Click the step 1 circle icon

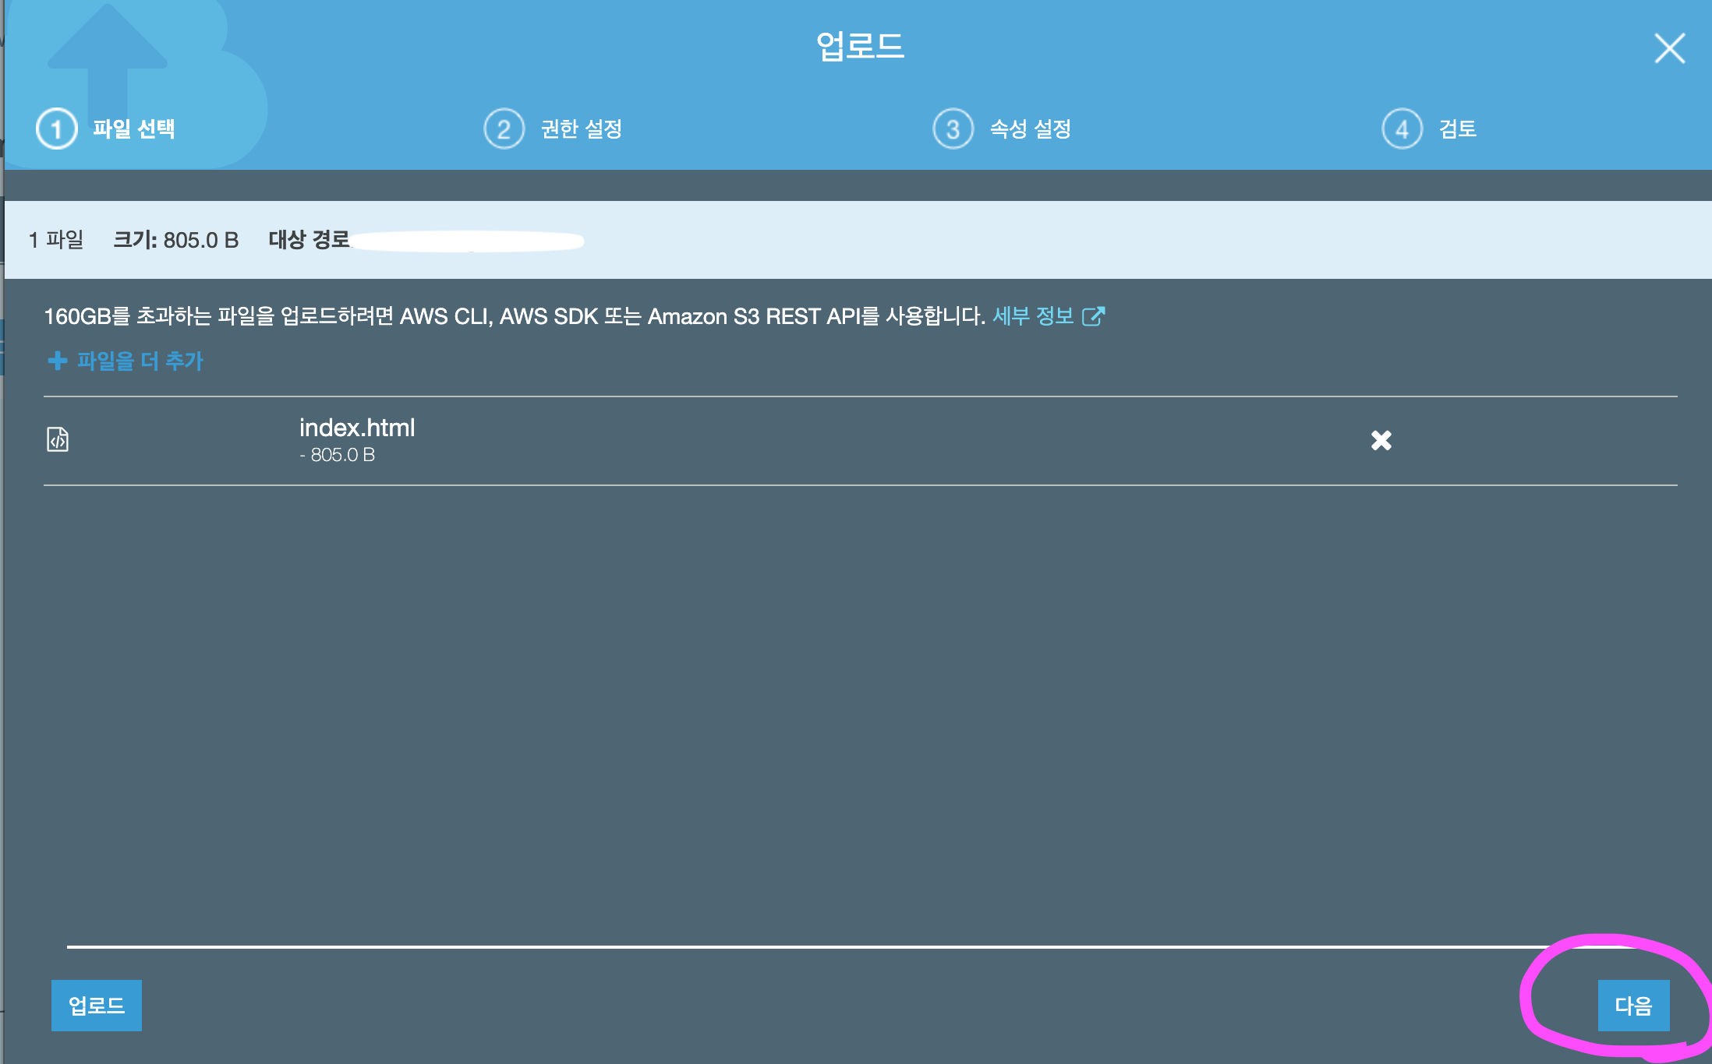tap(56, 129)
